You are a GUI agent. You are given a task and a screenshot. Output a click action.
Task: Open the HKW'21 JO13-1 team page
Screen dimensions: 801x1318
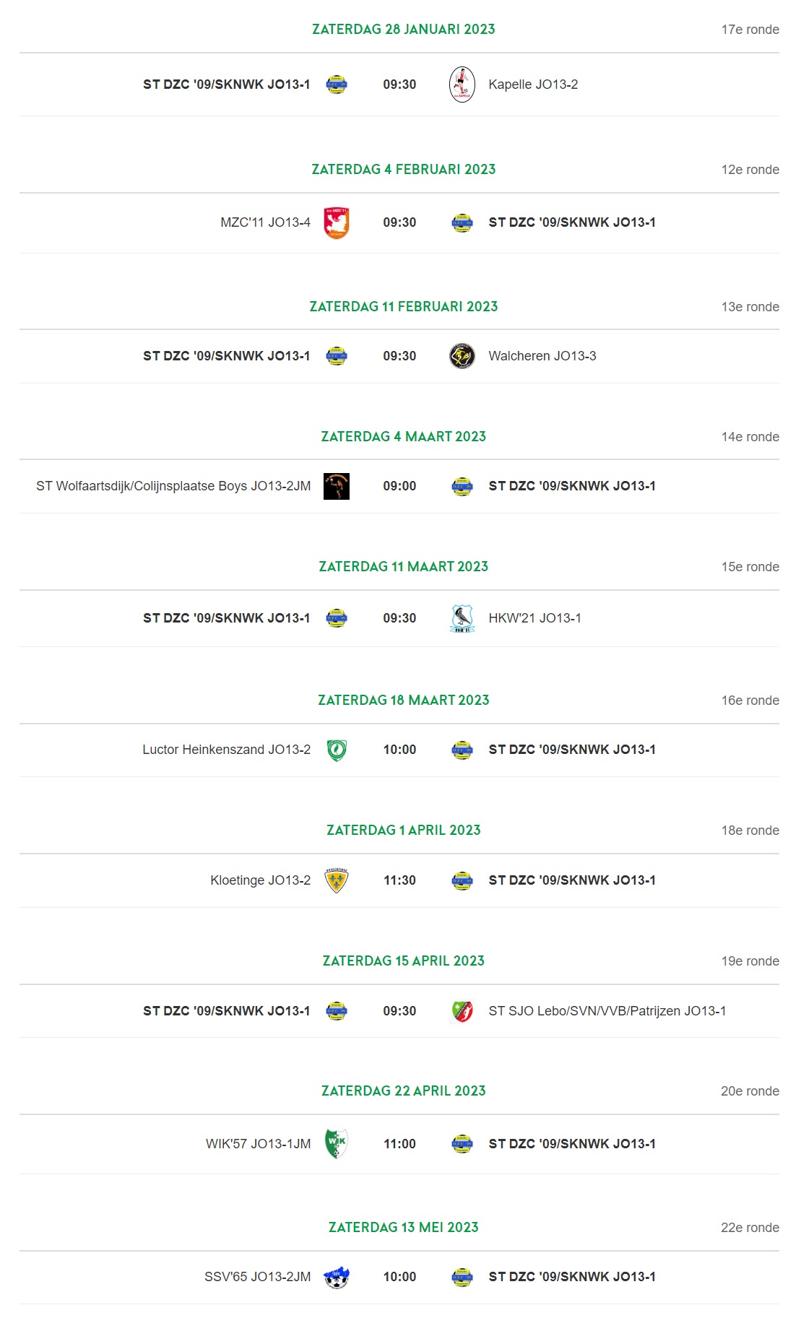pyautogui.click(x=535, y=618)
